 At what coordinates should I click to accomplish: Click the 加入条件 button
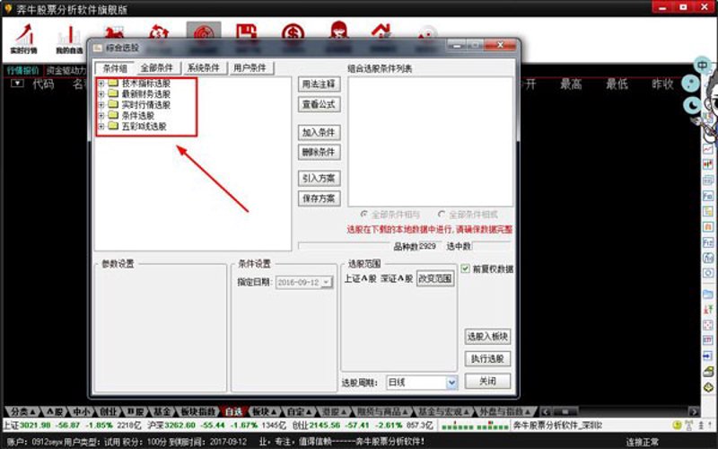(319, 132)
